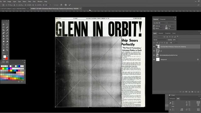Select the Healing Brush tool

coord(3,33)
